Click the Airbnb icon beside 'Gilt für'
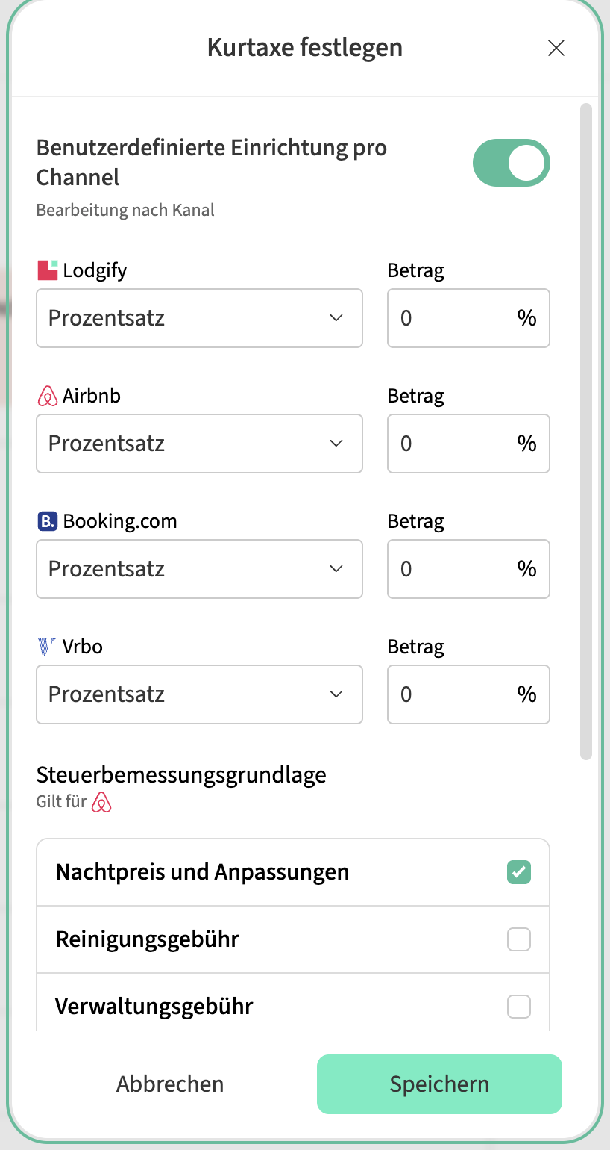 [x=101, y=804]
